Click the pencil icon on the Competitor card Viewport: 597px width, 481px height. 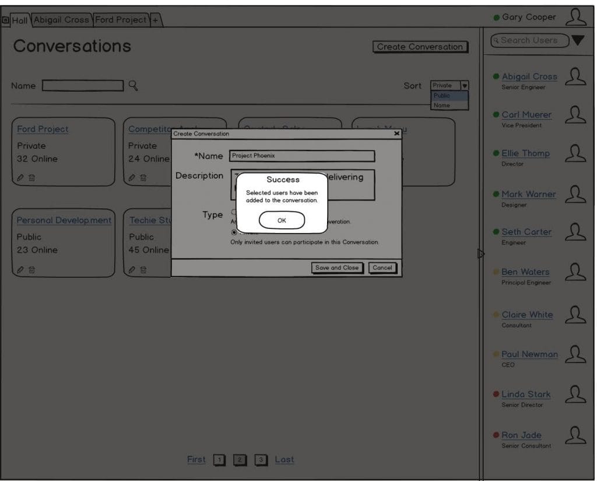point(132,177)
